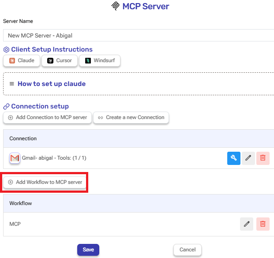Screen dimensions: 274x258
Task: Switch to Windsurf client instructions
Action: coord(100,60)
